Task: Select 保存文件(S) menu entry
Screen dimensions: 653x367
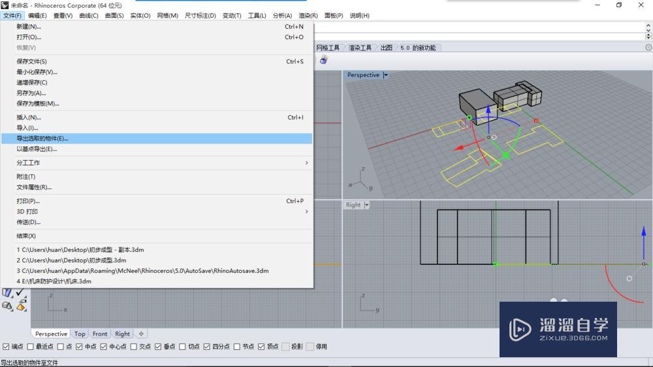Action: click(157, 61)
